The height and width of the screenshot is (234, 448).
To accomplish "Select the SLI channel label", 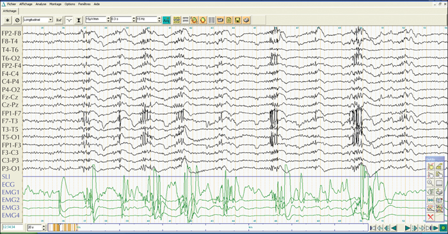I will [6, 176].
